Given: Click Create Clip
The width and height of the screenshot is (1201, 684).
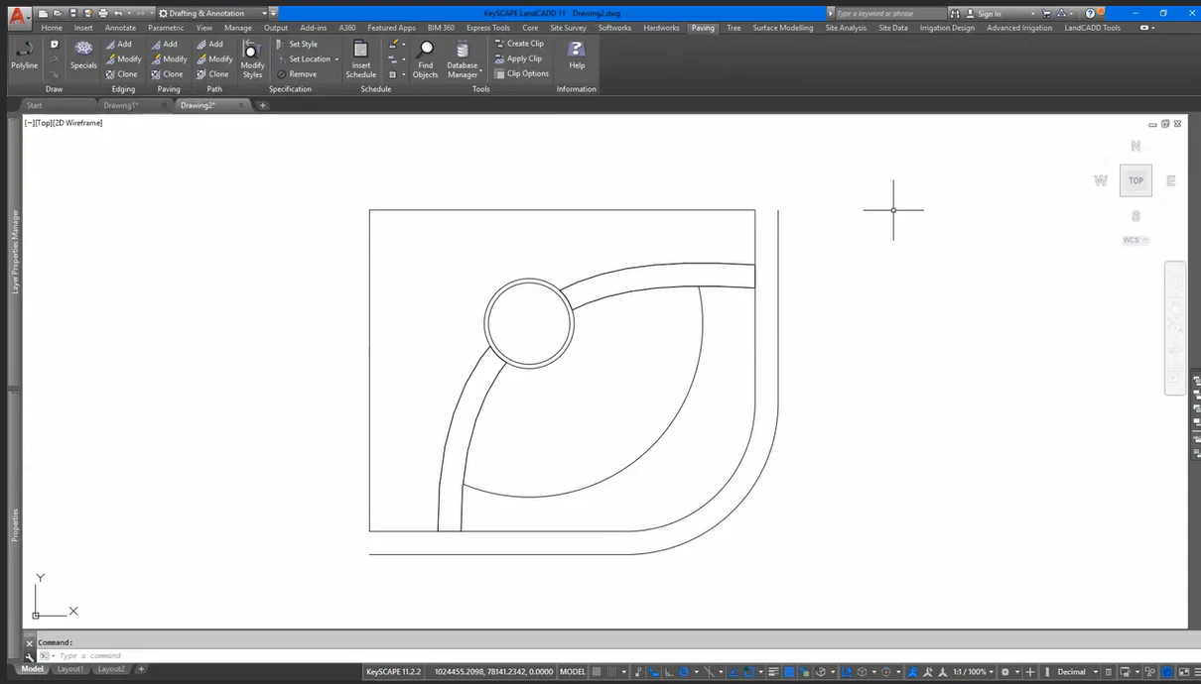Looking at the screenshot, I should tap(520, 44).
